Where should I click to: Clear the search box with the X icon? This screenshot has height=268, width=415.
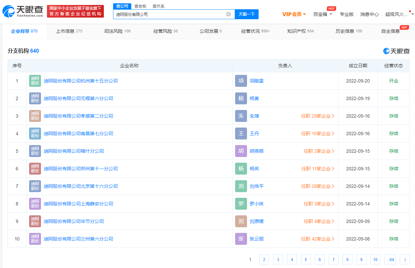(x=228, y=14)
